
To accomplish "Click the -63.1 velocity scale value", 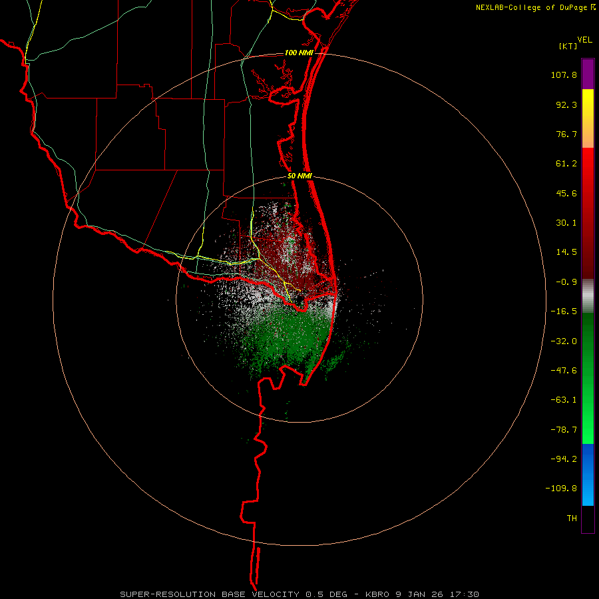I will pyautogui.click(x=564, y=400).
